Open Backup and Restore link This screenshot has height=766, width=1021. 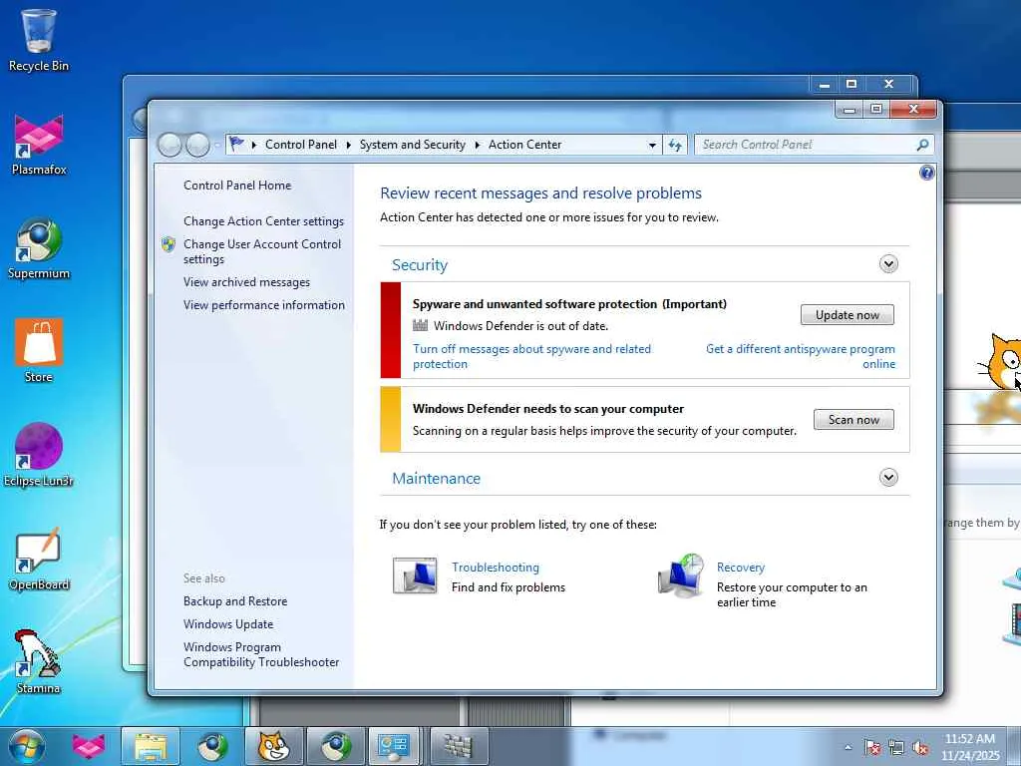(235, 601)
